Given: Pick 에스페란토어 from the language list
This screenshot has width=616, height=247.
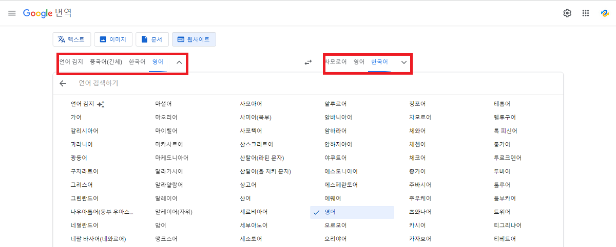Looking at the screenshot, I should click(341, 185).
